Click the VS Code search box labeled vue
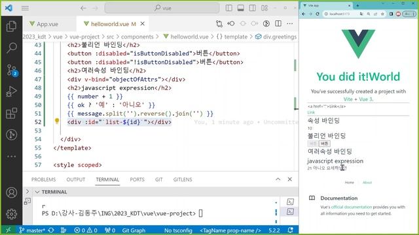The image size is (419, 235). (162, 8)
